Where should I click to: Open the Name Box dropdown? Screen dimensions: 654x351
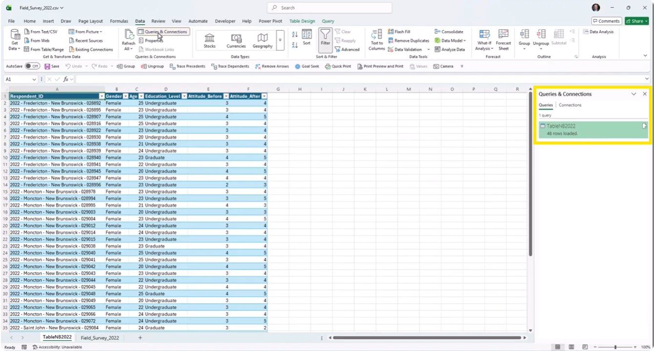[34, 79]
